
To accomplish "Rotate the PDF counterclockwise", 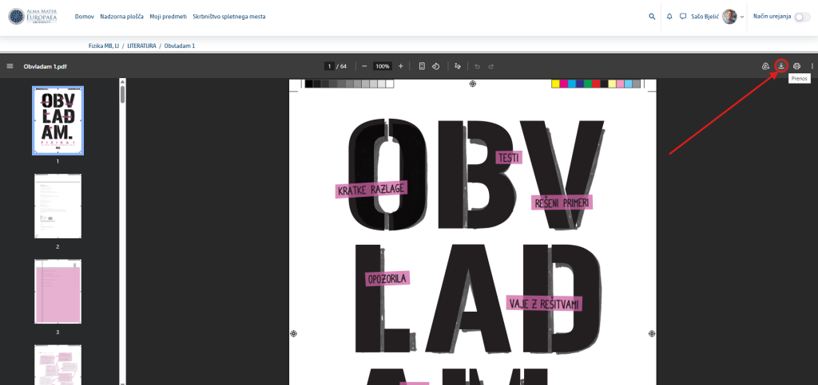I will click(x=435, y=66).
